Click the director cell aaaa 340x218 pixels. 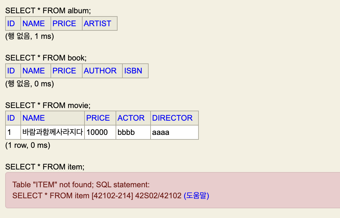[175, 132]
